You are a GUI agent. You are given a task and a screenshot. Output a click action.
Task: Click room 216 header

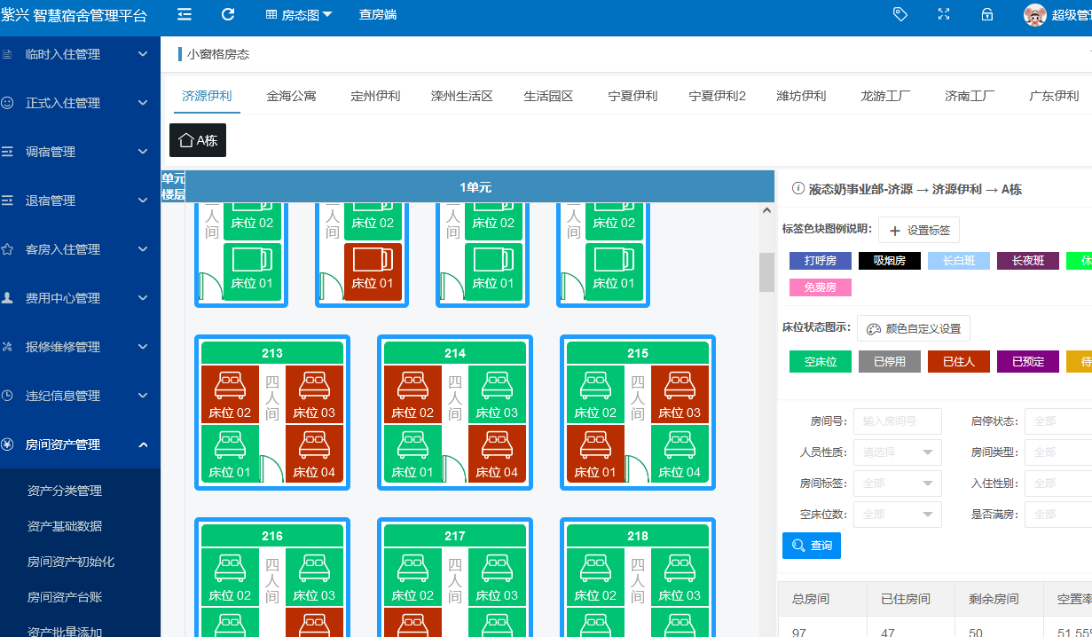272,536
